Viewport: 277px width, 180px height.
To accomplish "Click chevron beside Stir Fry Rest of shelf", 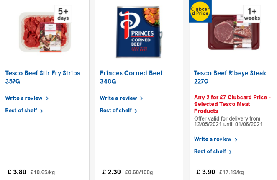I will (x=41, y=111).
